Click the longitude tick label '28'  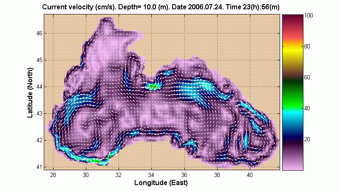pyautogui.click(x=53, y=175)
